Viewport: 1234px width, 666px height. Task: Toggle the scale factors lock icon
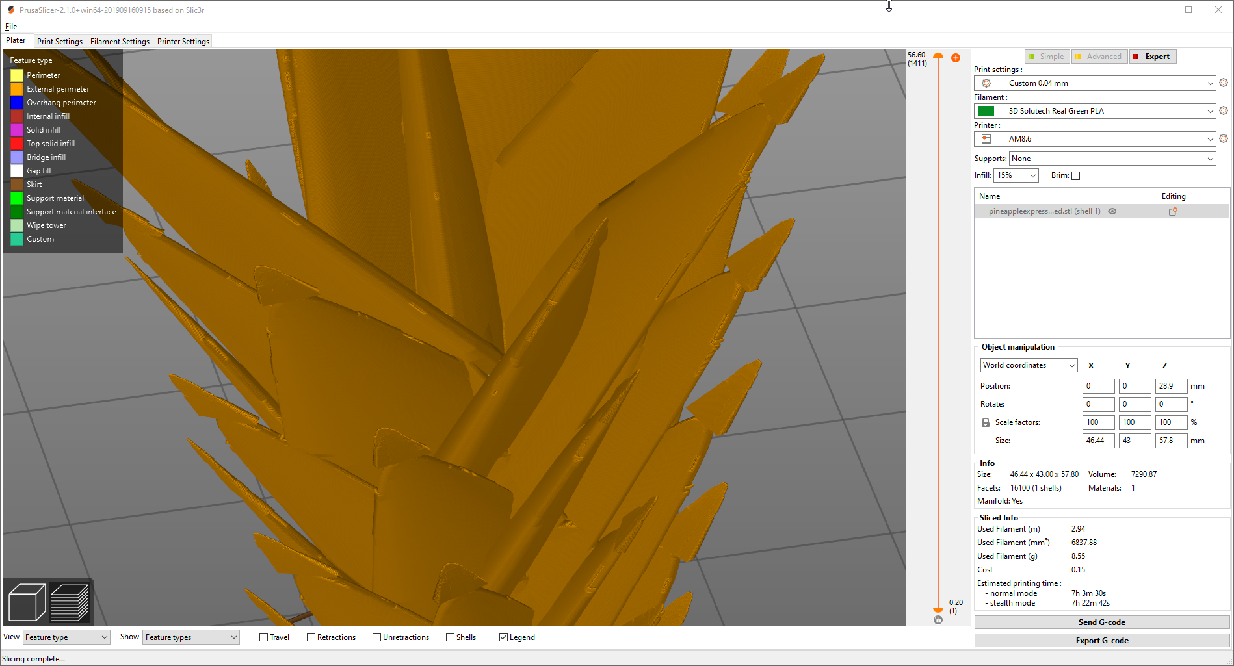coord(986,422)
